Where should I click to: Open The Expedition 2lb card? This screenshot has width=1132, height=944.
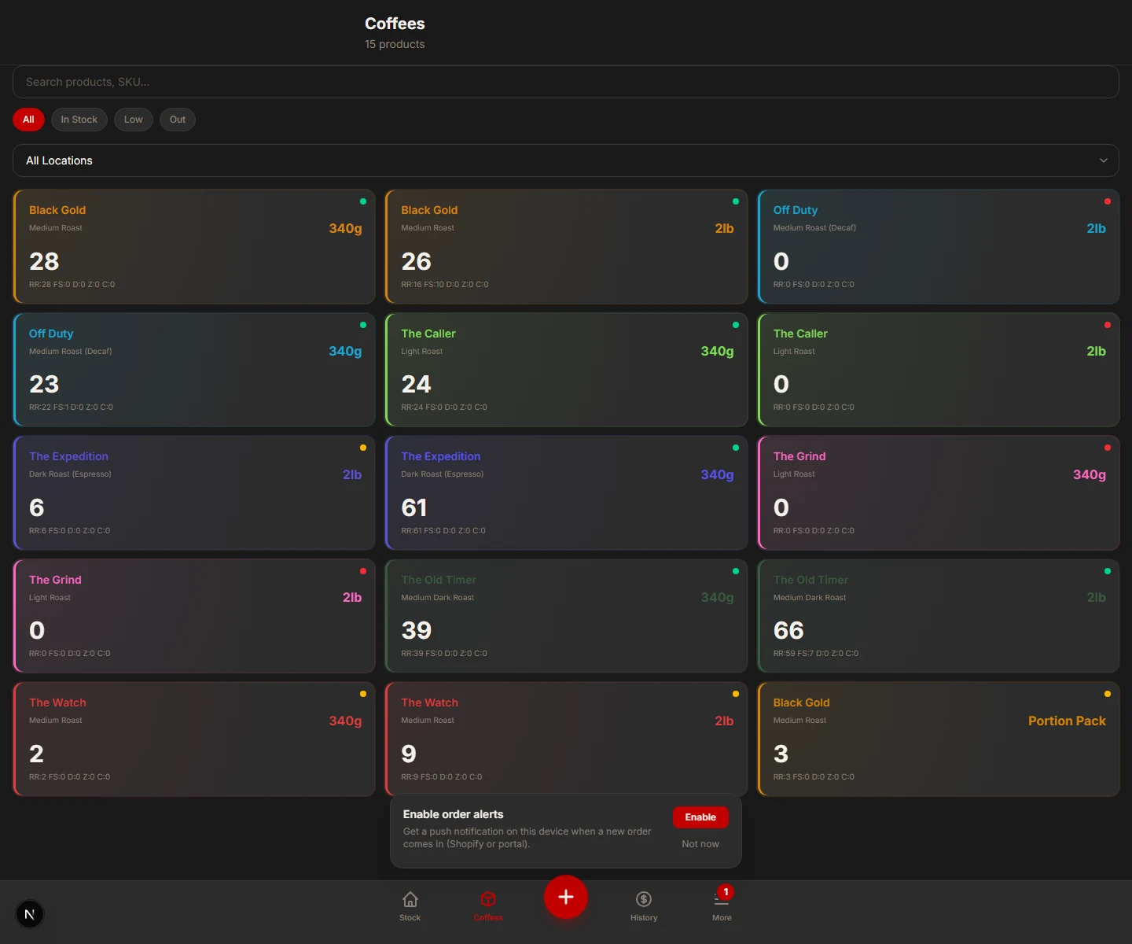pos(194,492)
